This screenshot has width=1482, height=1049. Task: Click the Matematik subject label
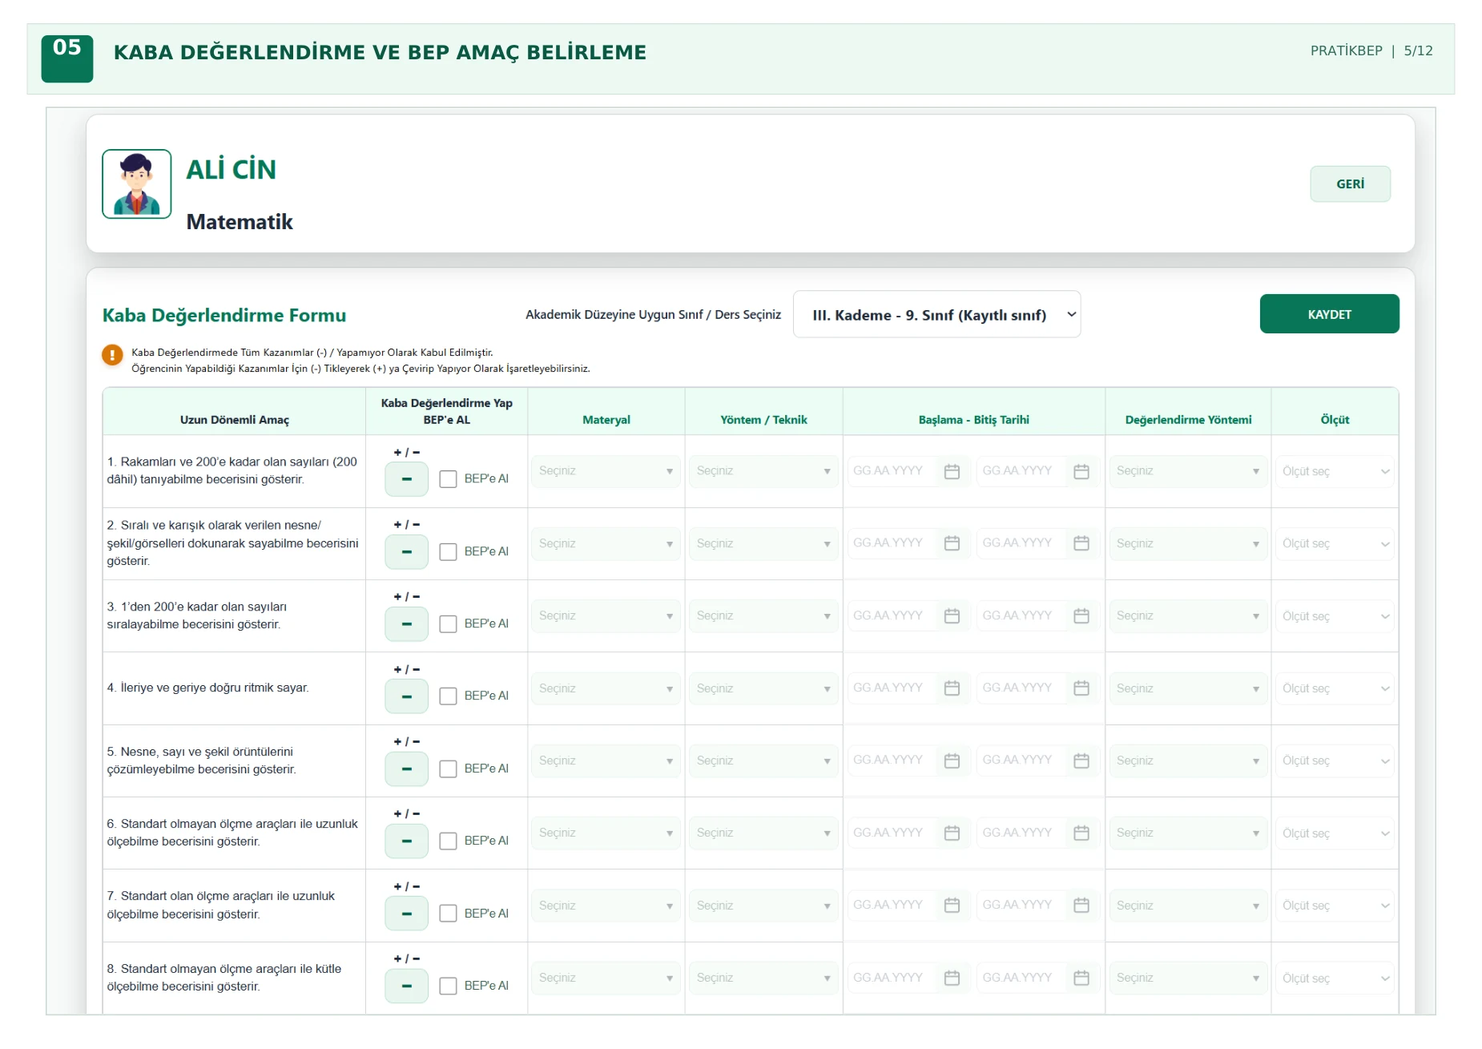[240, 222]
